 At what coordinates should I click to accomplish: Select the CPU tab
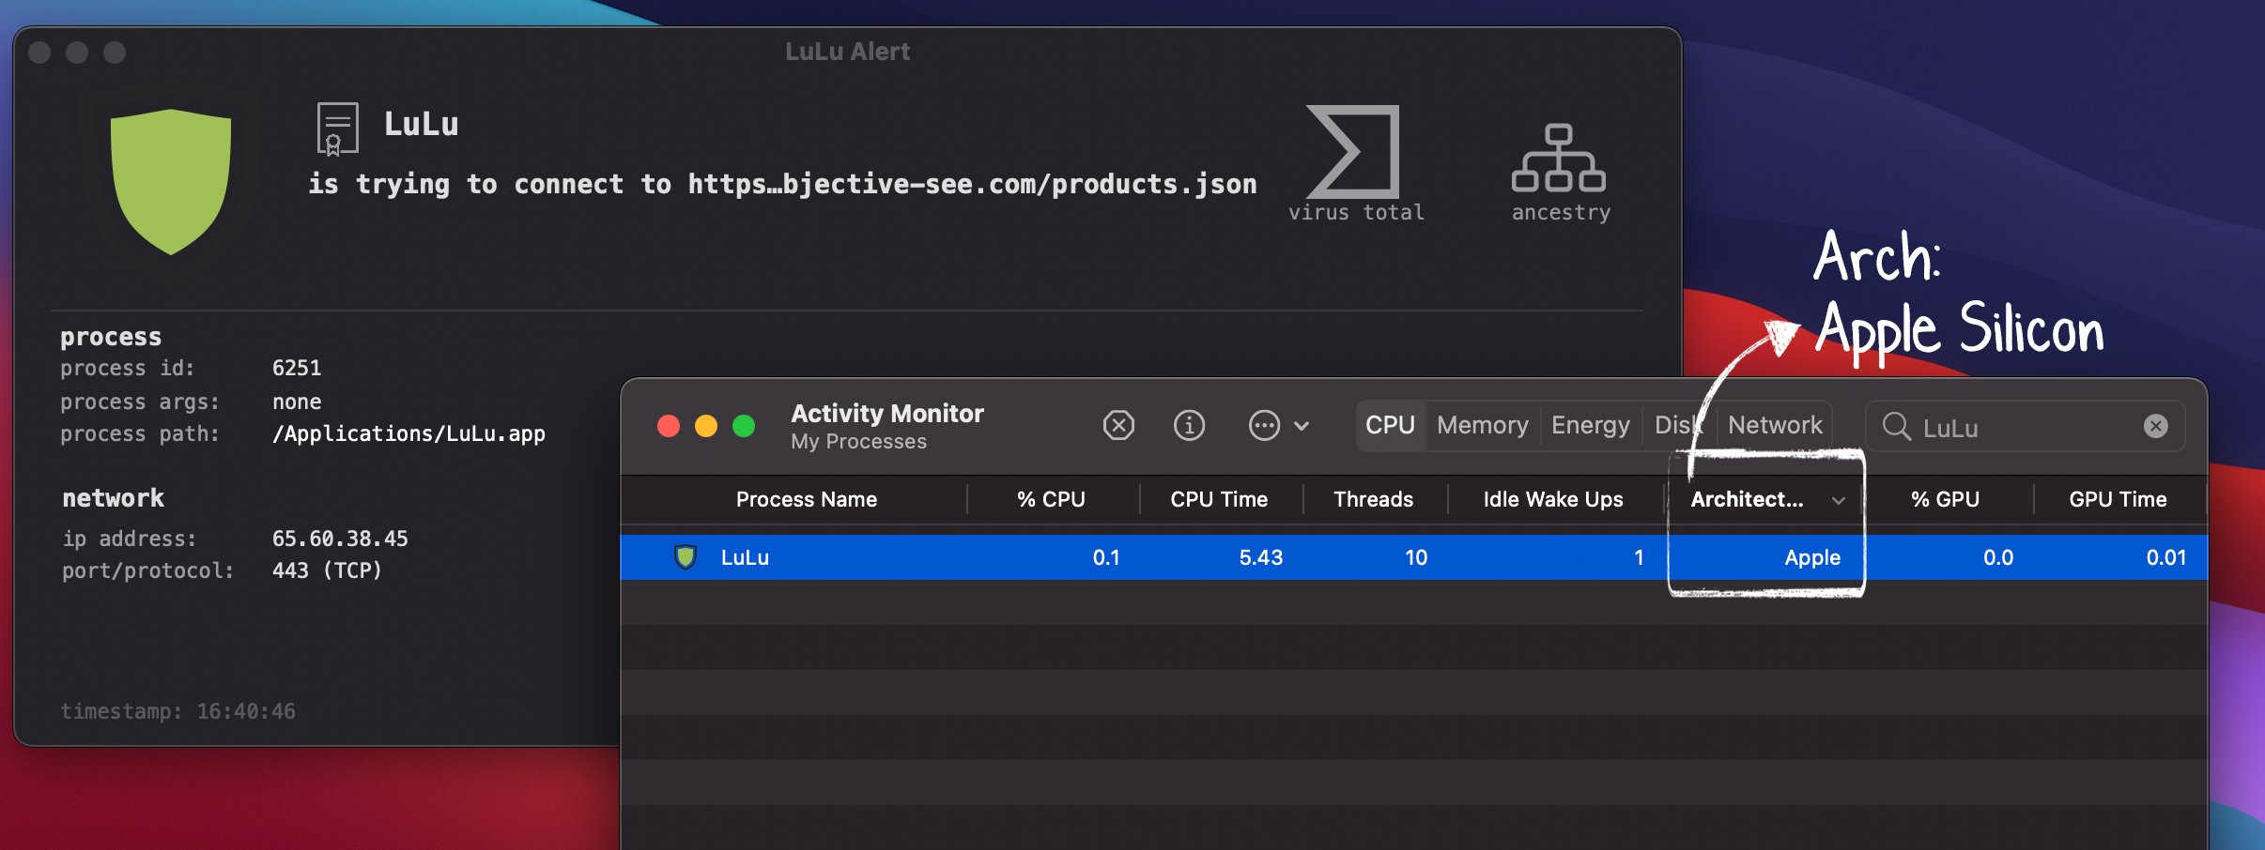1390,425
